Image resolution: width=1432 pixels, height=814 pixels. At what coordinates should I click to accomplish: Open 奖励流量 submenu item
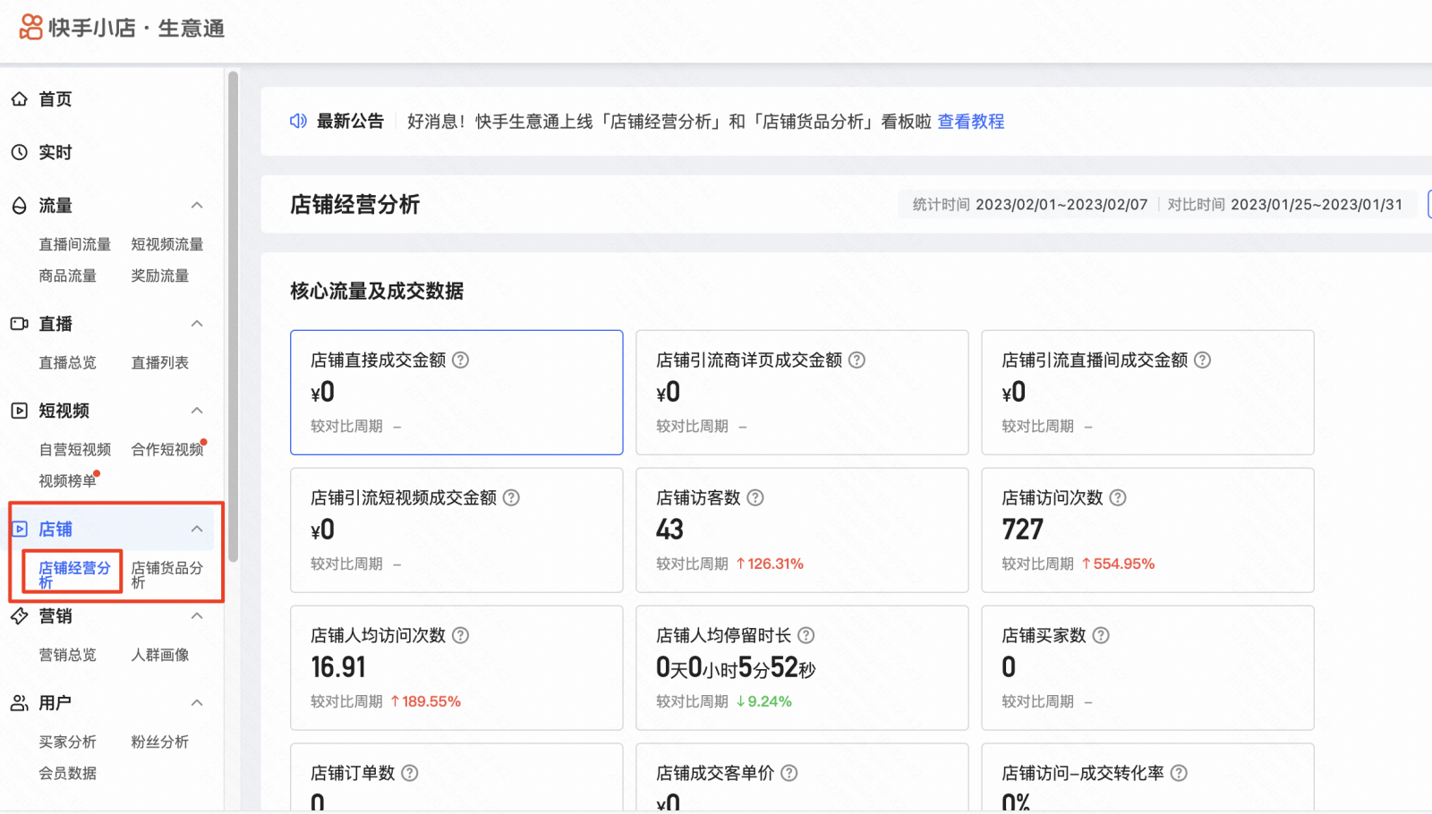tap(160, 276)
